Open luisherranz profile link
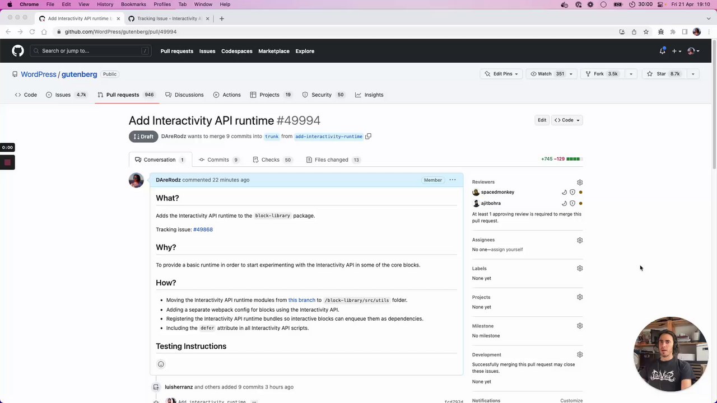This screenshot has height=403, width=717. coord(179,387)
